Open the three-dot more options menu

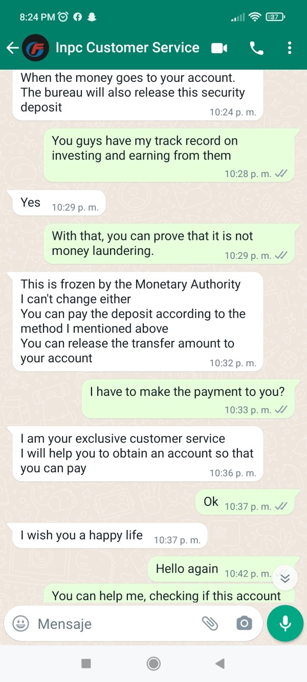coord(290,48)
